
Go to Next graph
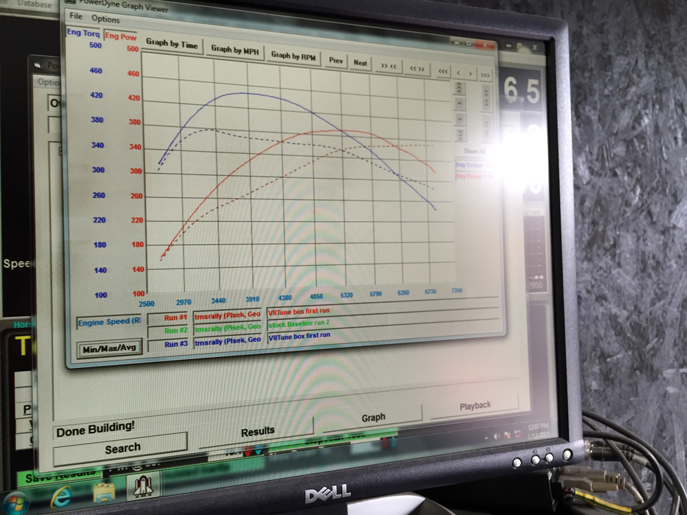(x=360, y=62)
